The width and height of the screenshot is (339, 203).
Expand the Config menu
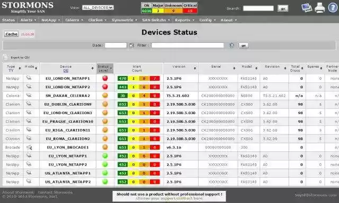pos(207,20)
